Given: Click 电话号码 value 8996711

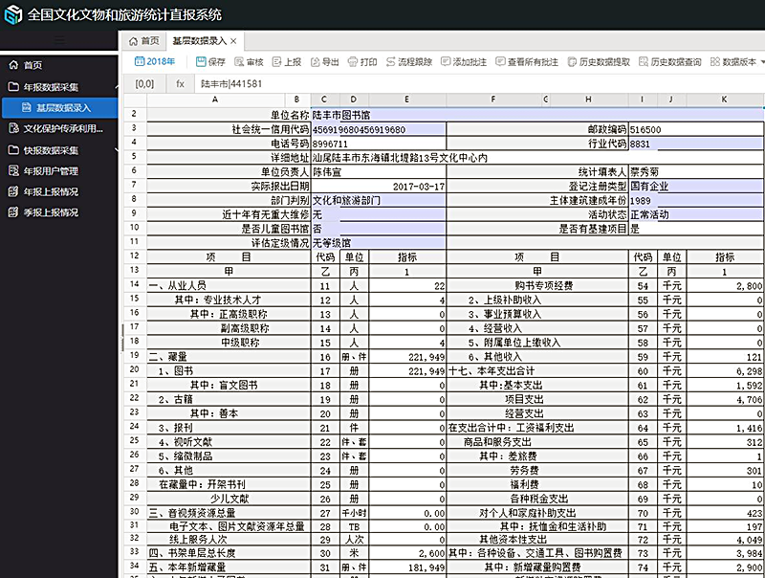Looking at the screenshot, I should pos(378,144).
